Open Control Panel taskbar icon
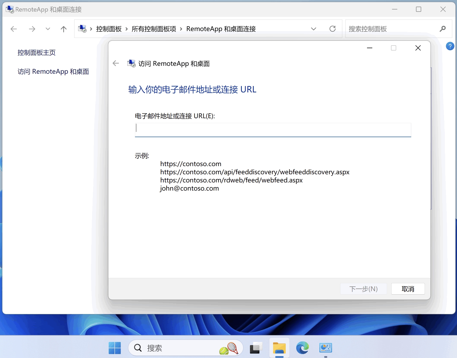The width and height of the screenshot is (457, 358). tap(325, 348)
